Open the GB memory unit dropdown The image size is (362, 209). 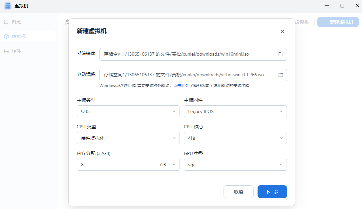[x=168, y=165]
